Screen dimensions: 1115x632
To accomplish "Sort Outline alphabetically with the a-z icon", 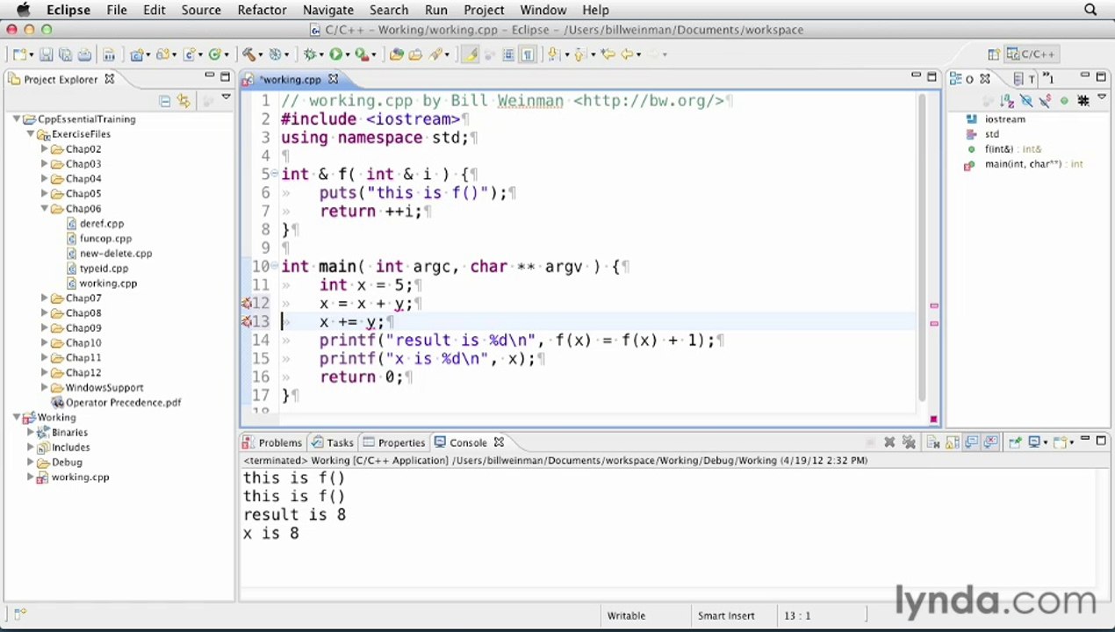I will 1007,101.
